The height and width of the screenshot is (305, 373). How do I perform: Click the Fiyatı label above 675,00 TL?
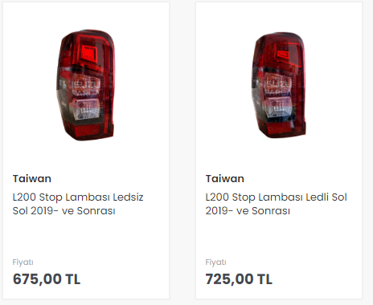click(23, 262)
